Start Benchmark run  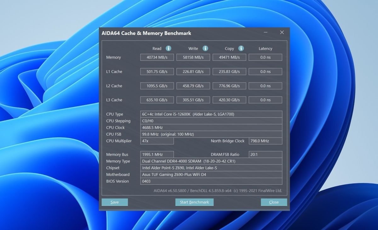(x=194, y=202)
